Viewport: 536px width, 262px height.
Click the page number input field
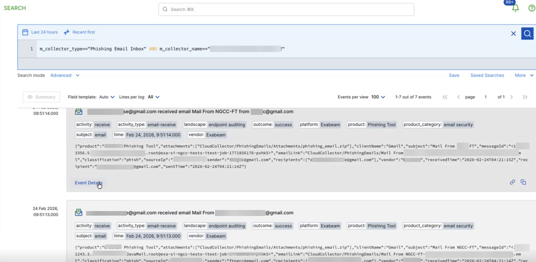[485, 97]
